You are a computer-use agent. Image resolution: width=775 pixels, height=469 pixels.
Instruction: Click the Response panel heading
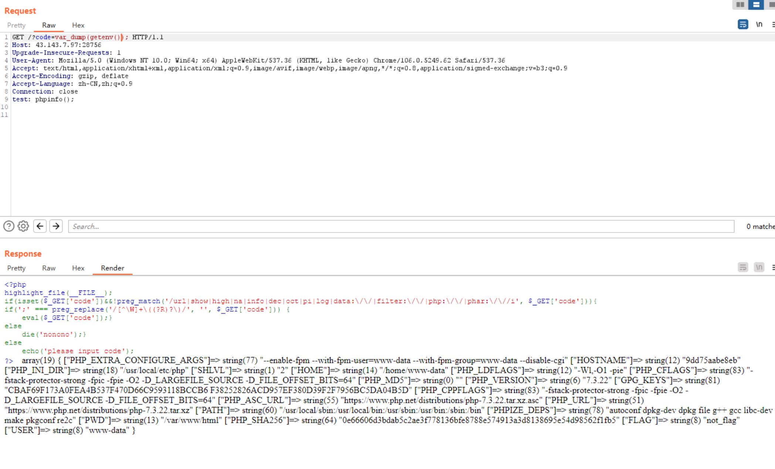[23, 254]
